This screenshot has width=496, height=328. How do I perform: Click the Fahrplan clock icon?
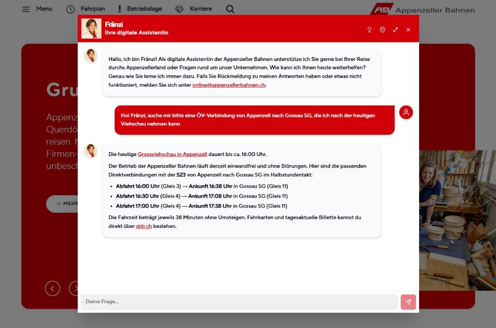pyautogui.click(x=70, y=9)
